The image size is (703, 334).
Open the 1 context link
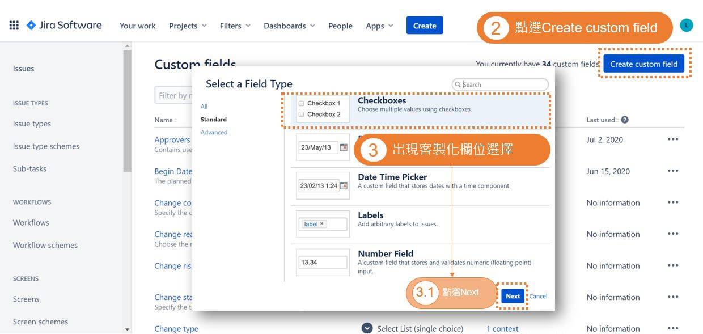pos(502,328)
